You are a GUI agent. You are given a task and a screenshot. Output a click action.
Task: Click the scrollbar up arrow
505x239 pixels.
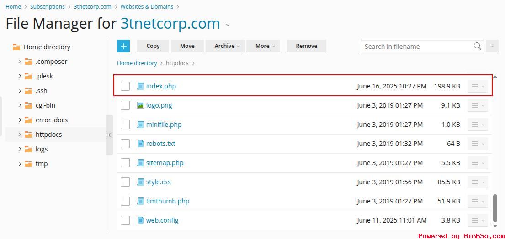[495, 77]
